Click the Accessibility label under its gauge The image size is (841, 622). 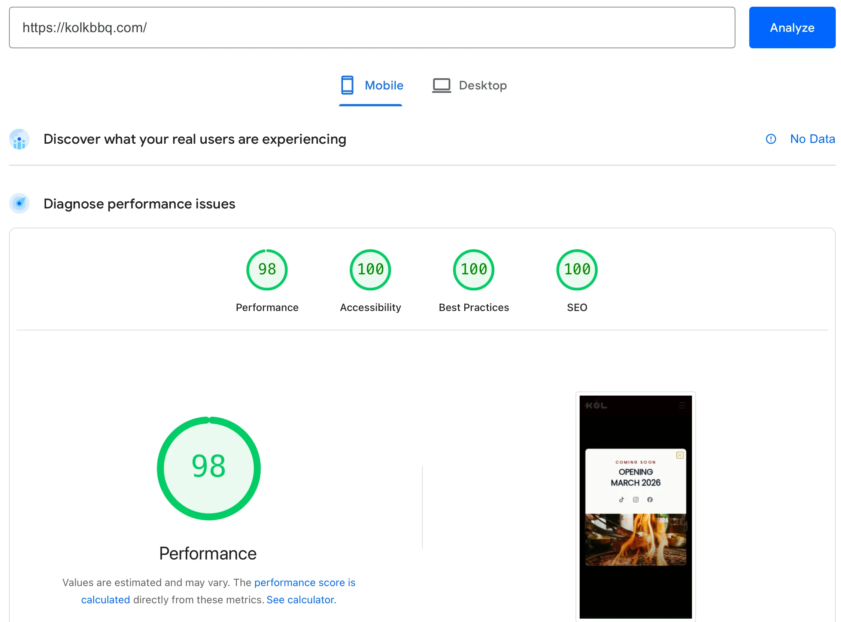click(x=370, y=307)
